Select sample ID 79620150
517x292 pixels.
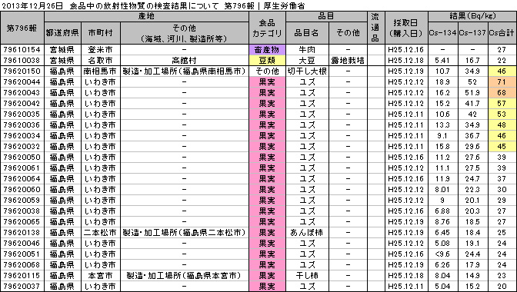click(22, 71)
